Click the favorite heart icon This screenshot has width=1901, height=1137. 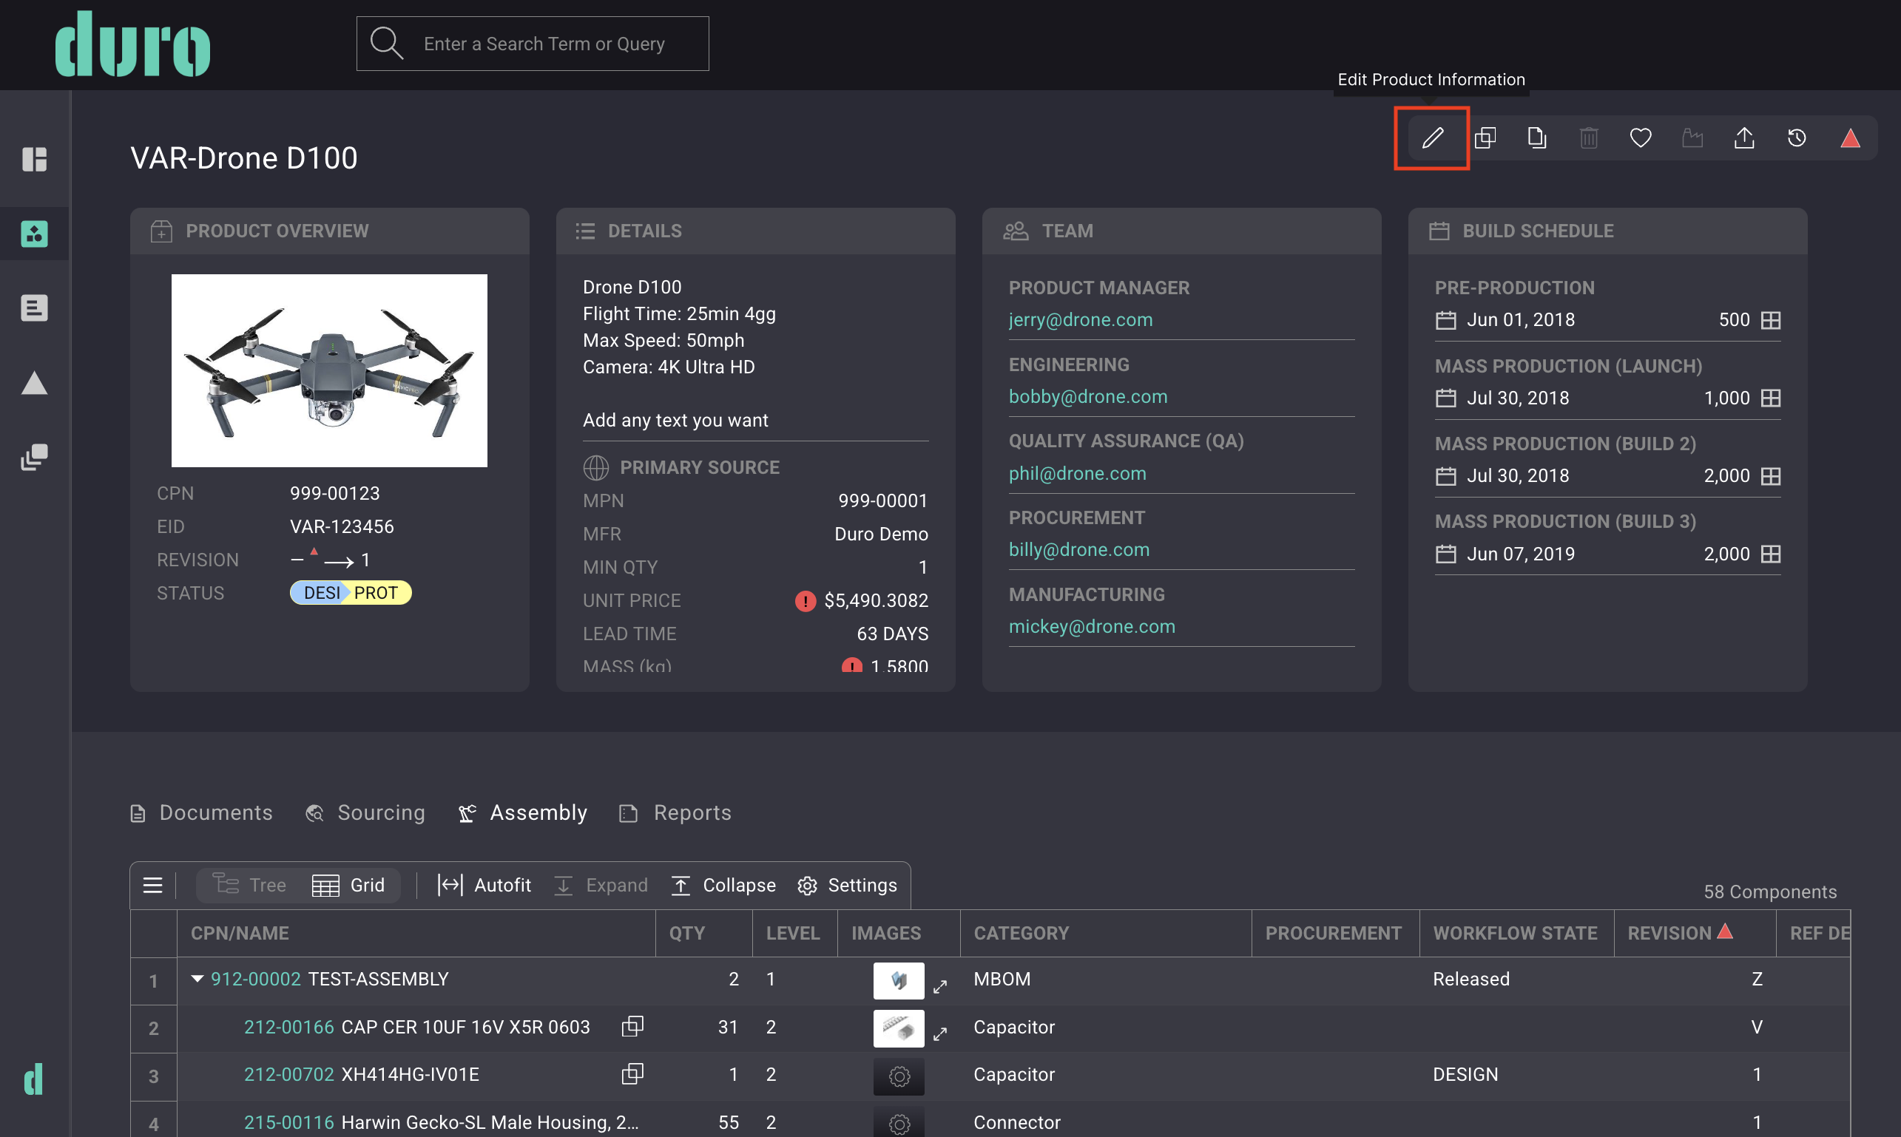pos(1641,138)
